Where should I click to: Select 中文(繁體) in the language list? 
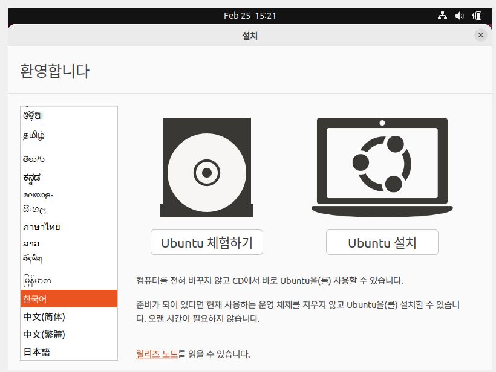click(x=69, y=334)
